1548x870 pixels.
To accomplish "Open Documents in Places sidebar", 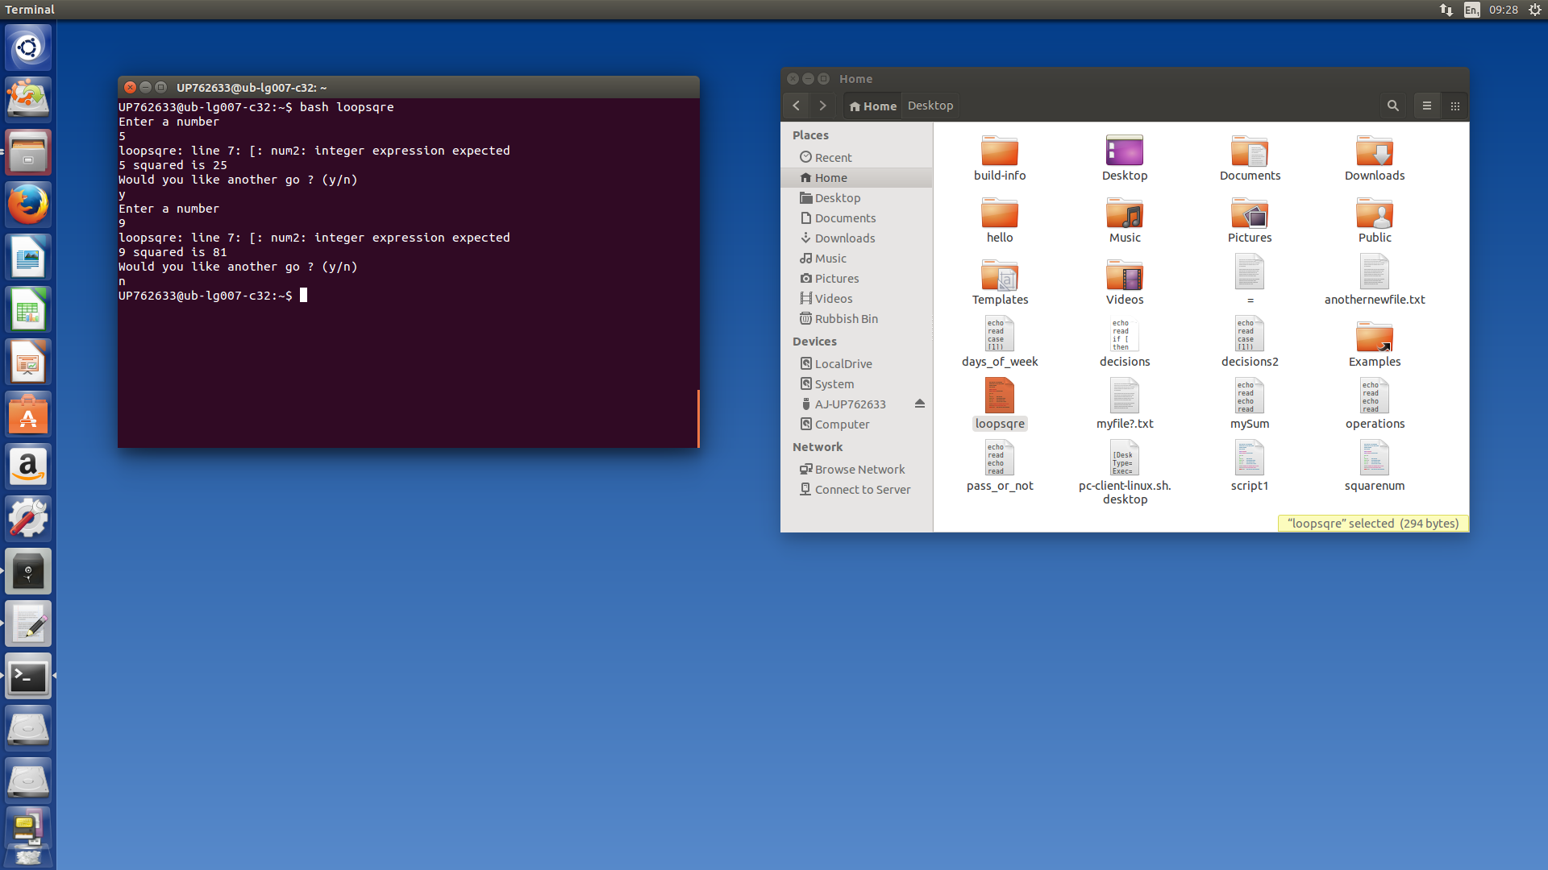I will (856, 218).
